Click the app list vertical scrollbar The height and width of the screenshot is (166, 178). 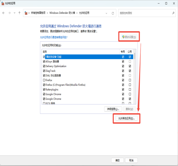[x=135, y=77]
